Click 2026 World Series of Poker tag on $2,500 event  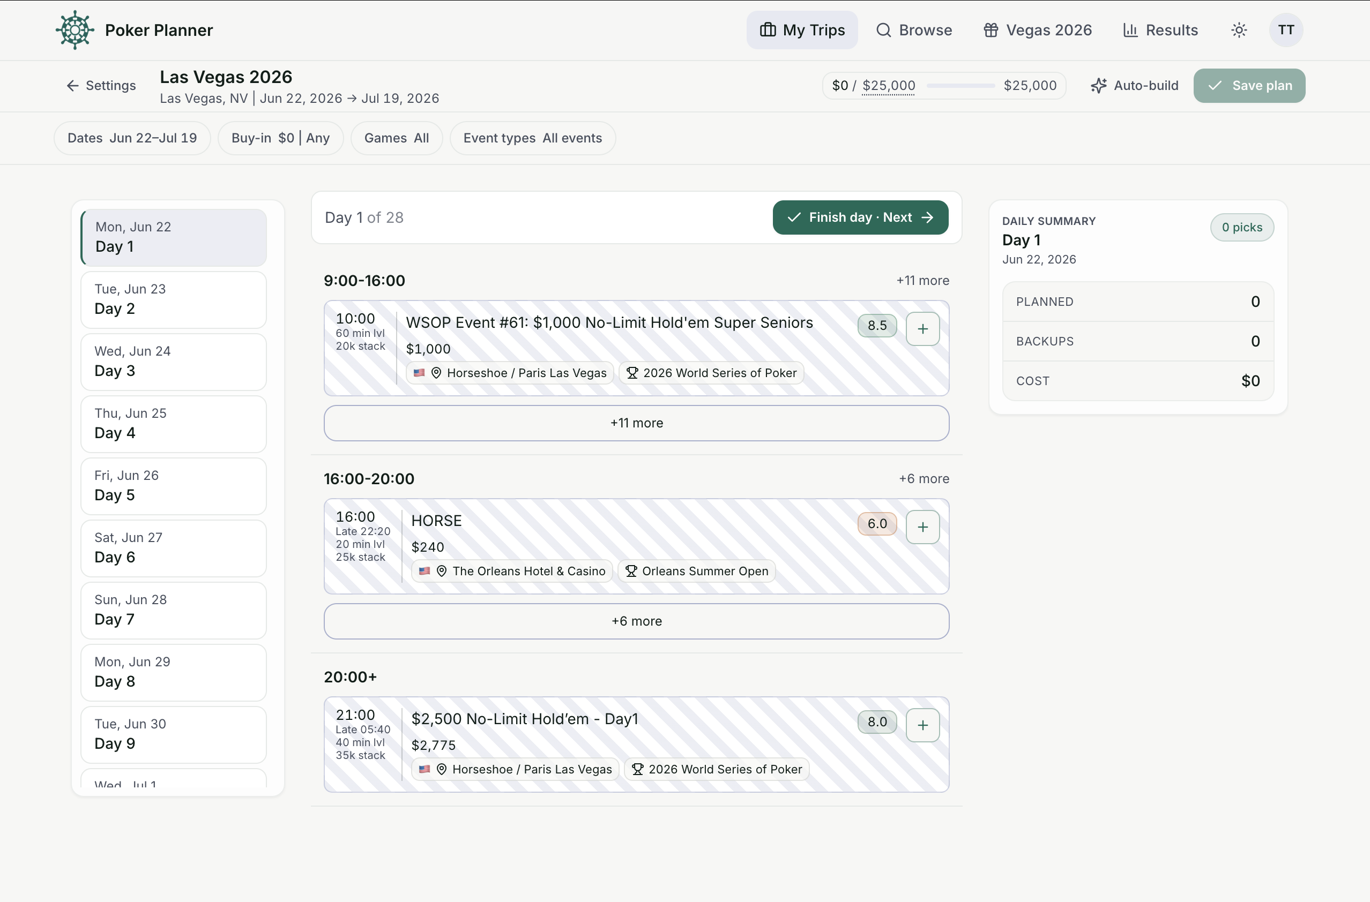(x=717, y=769)
